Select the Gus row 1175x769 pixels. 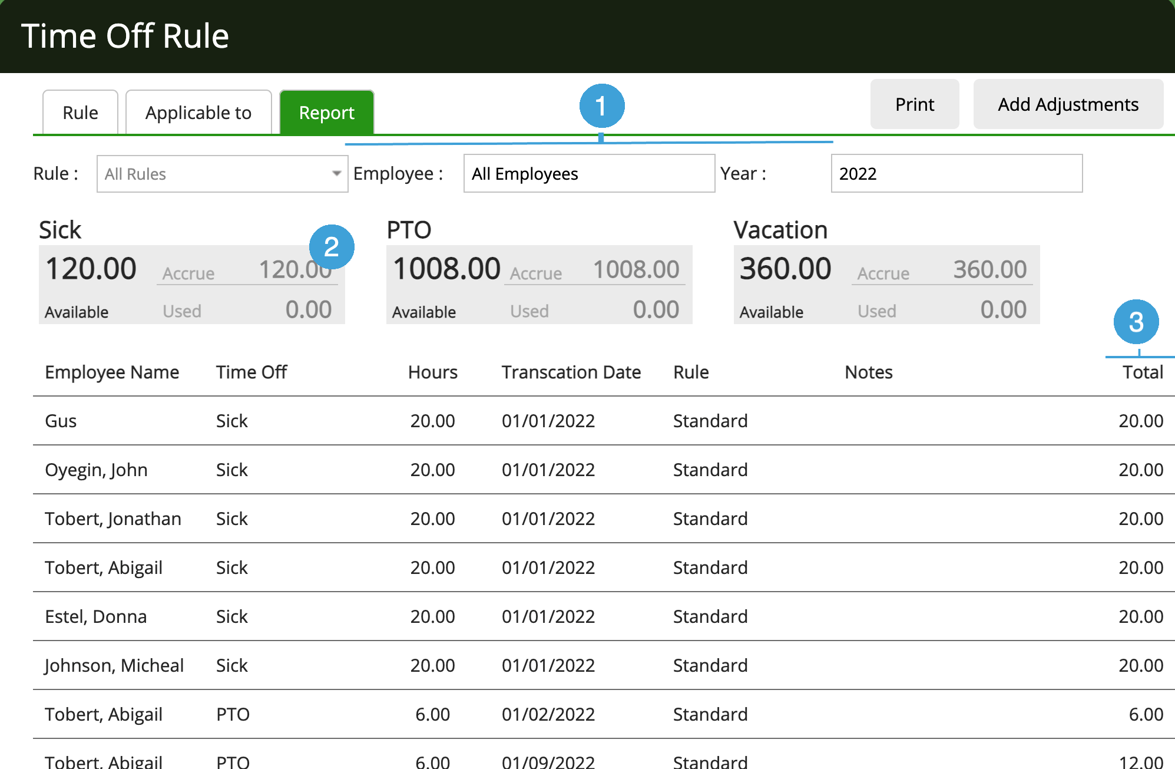click(604, 421)
